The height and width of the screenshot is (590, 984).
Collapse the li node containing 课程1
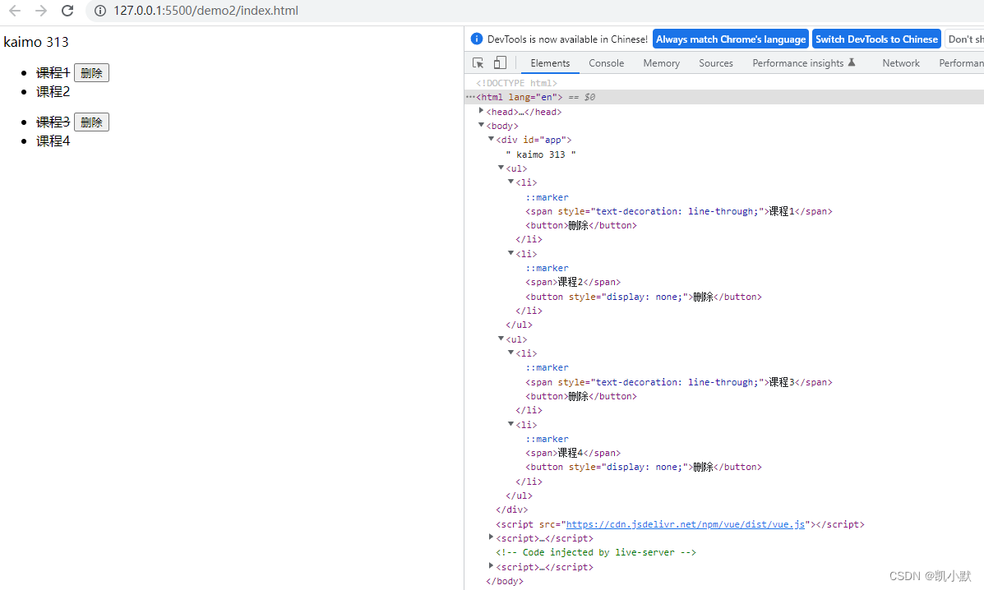510,182
